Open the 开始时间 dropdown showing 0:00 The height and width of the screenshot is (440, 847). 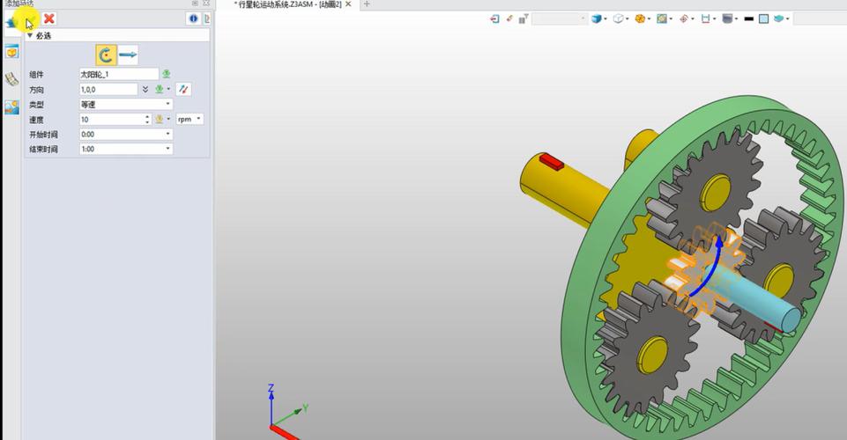pyautogui.click(x=126, y=134)
